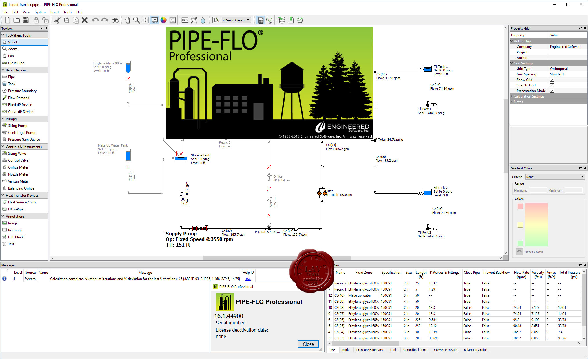Viewport: 588px width, 359px height.
Task: Click the clock timer toolbar icon
Action: coord(300,20)
